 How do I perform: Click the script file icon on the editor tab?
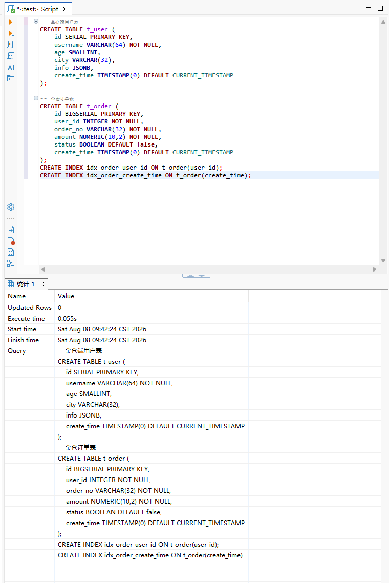pos(11,9)
